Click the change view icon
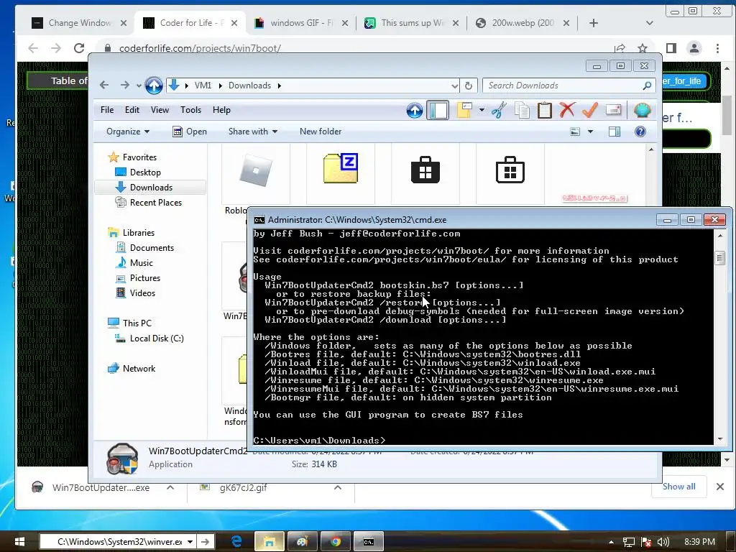 coord(575,132)
